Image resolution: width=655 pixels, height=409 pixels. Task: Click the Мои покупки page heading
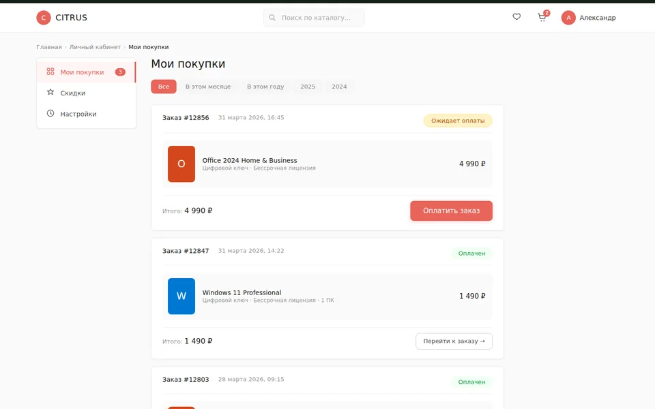coord(188,64)
